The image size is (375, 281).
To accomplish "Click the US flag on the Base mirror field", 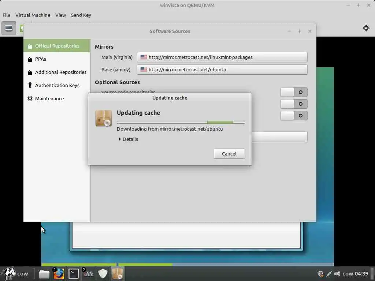I will pos(144,70).
